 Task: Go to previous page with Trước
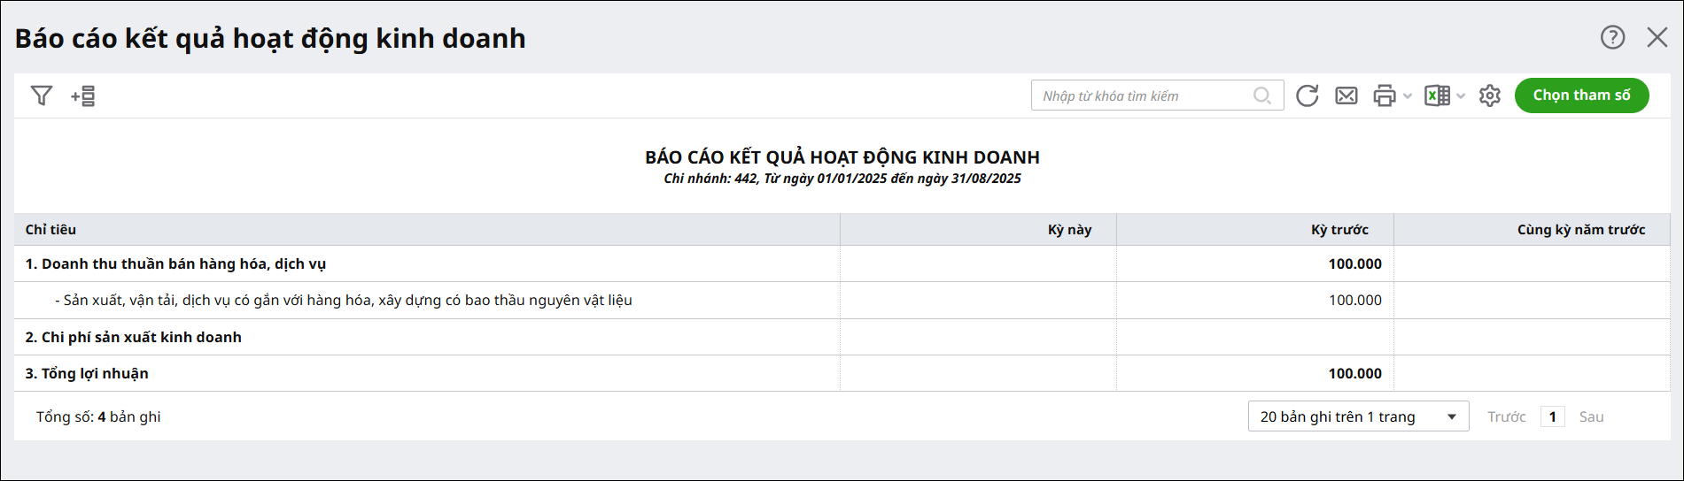(1506, 416)
